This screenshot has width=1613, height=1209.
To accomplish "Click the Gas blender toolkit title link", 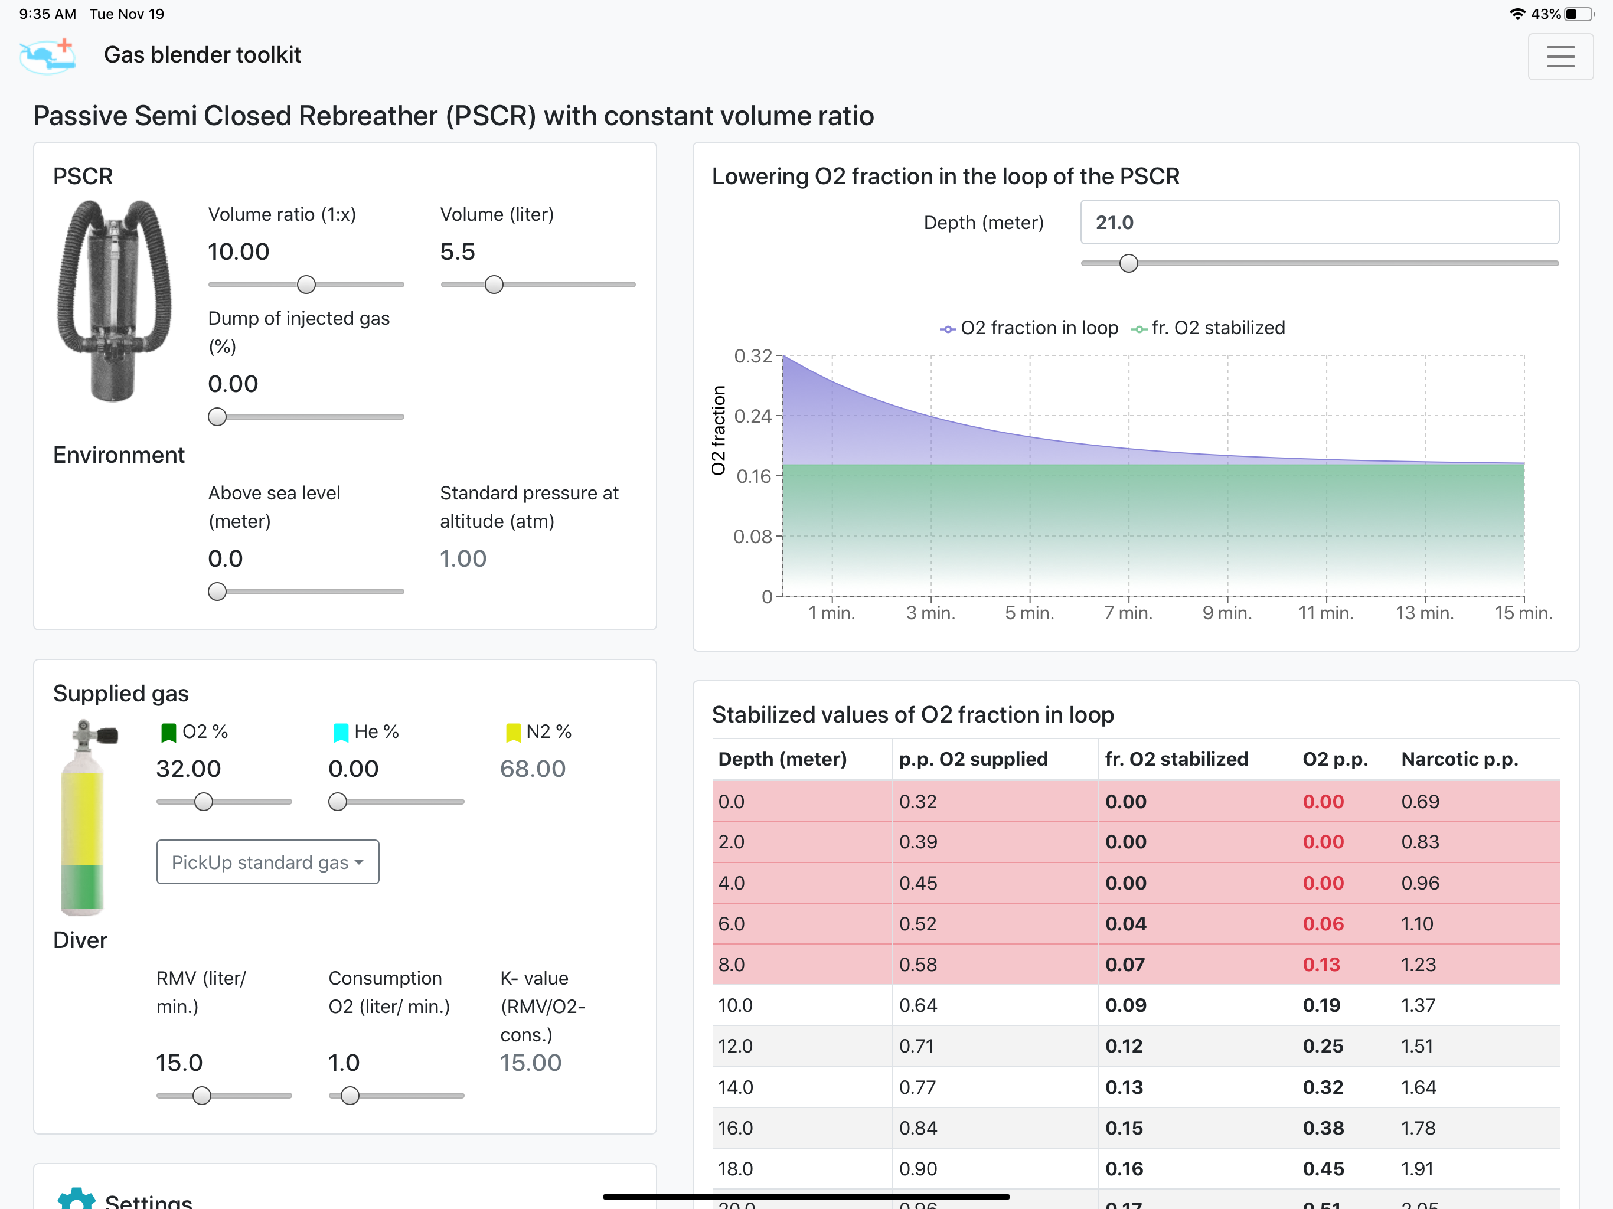I will pos(202,55).
